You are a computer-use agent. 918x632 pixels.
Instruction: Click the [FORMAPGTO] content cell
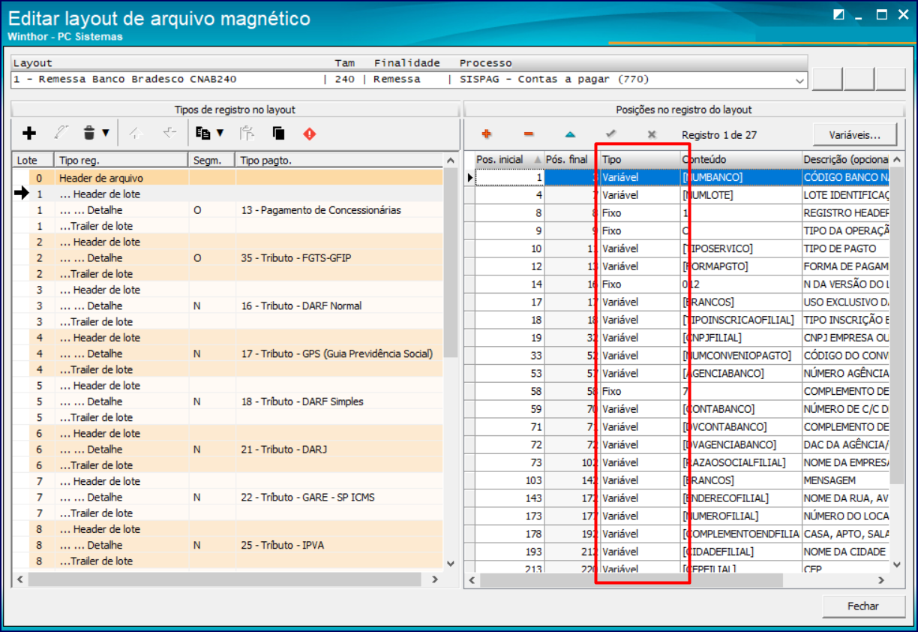point(740,266)
